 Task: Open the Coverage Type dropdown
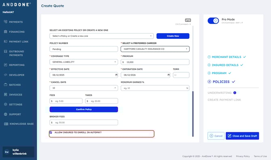pos(84,62)
